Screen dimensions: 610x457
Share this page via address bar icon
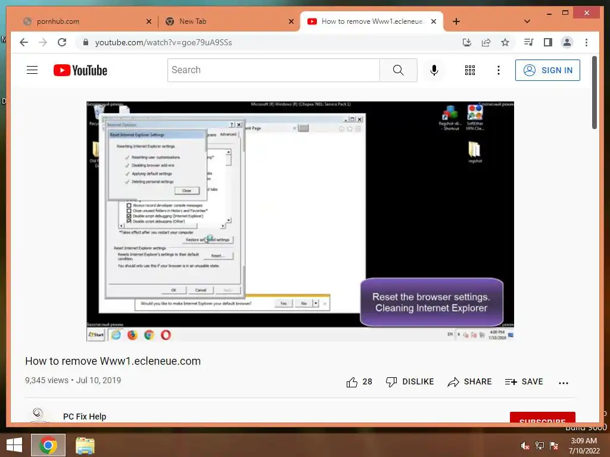tap(486, 42)
